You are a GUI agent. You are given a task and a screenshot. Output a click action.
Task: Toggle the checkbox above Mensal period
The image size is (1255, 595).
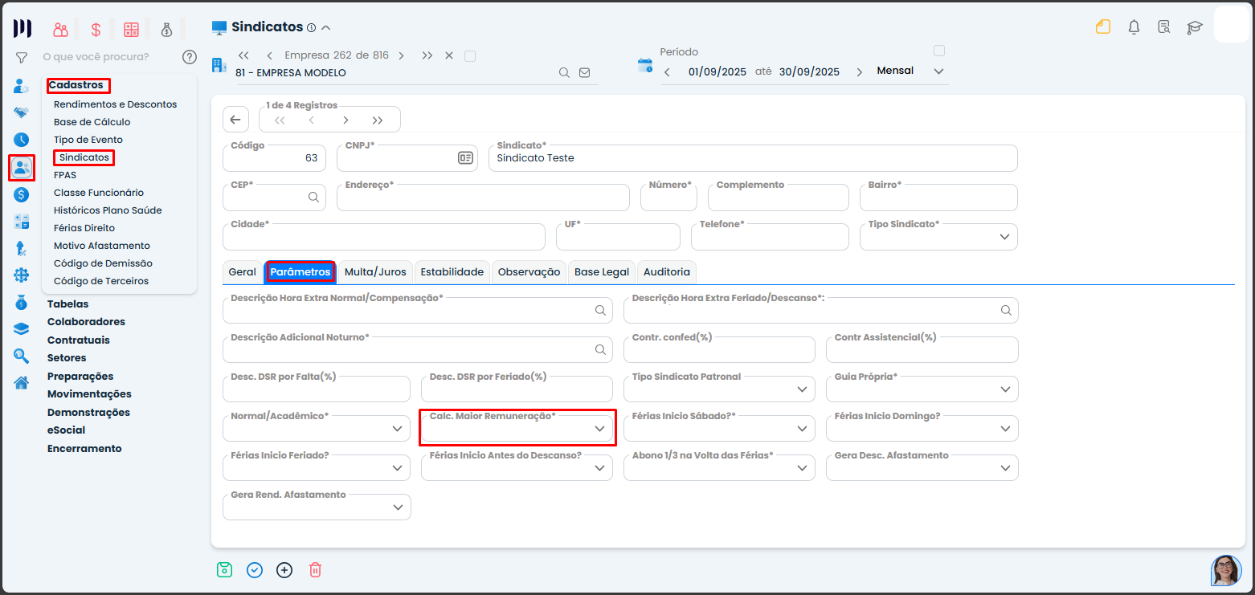(x=938, y=51)
